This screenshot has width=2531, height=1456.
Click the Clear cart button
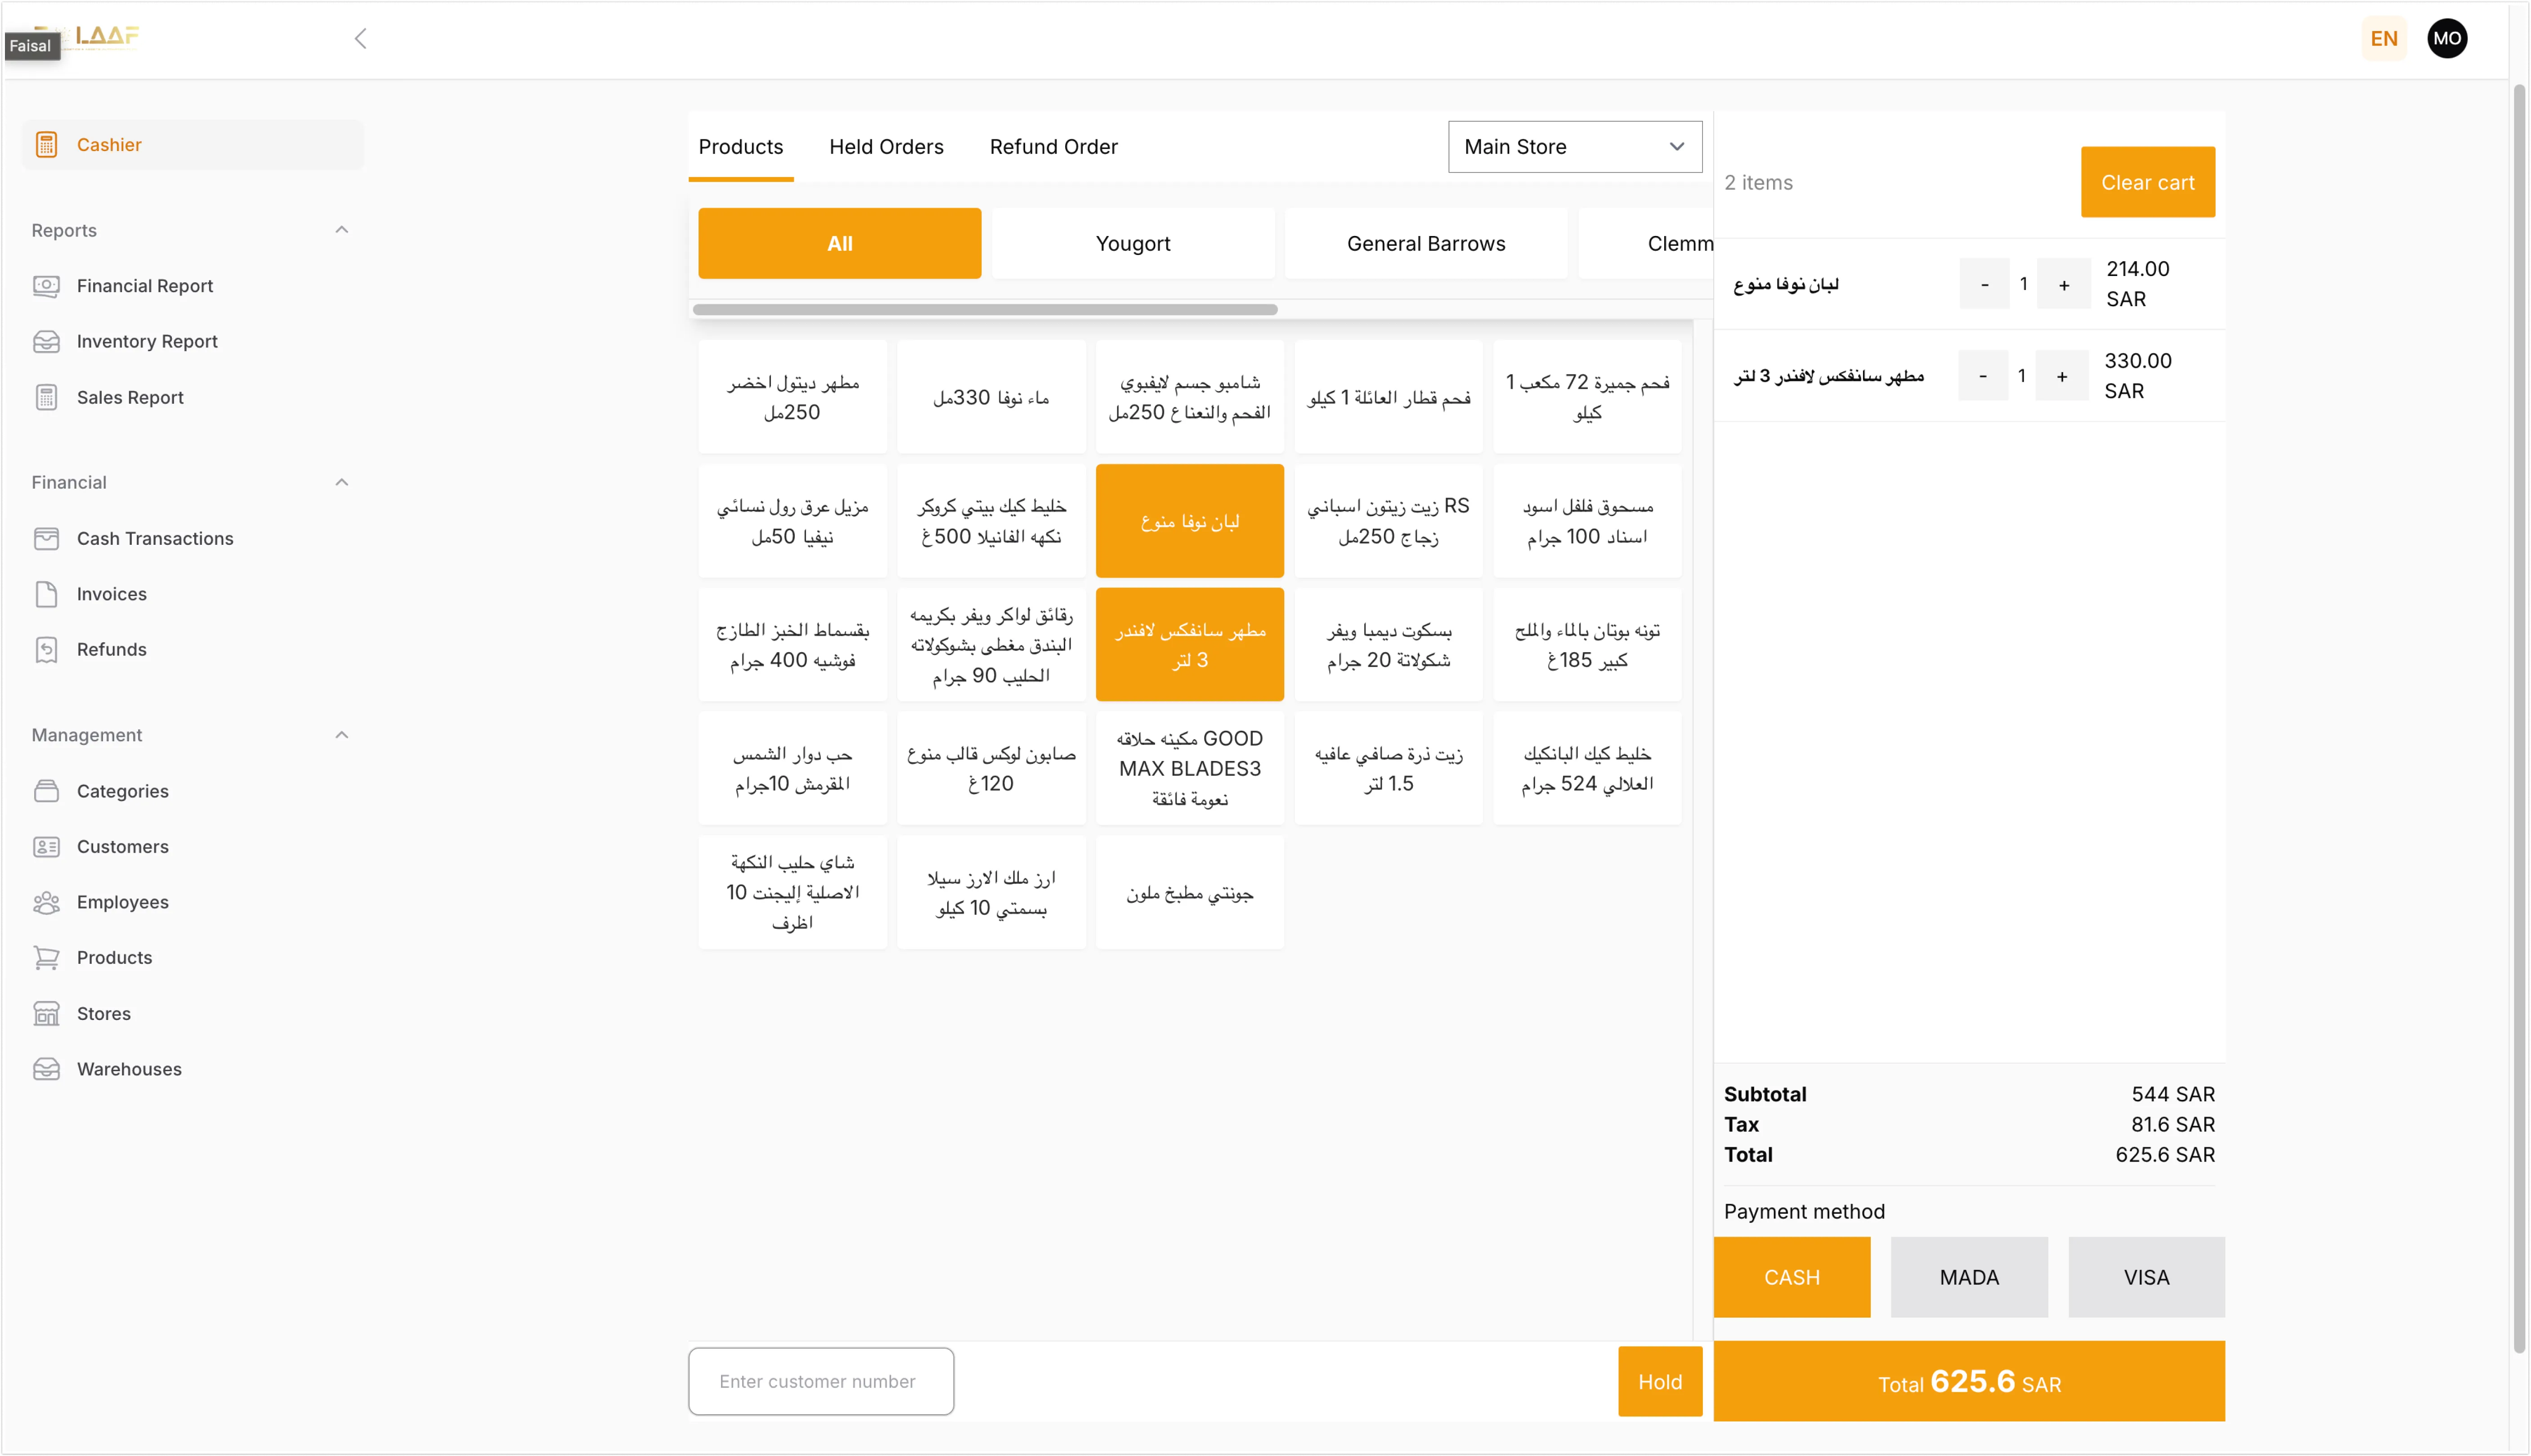pyautogui.click(x=2148, y=182)
